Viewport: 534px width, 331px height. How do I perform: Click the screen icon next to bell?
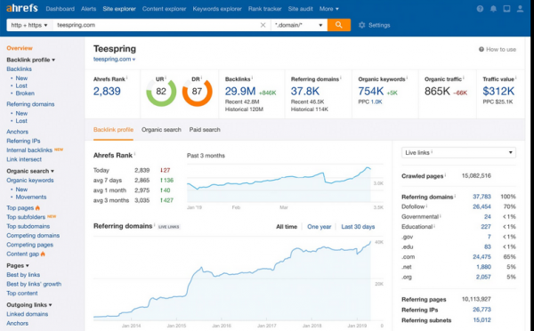(506, 9)
